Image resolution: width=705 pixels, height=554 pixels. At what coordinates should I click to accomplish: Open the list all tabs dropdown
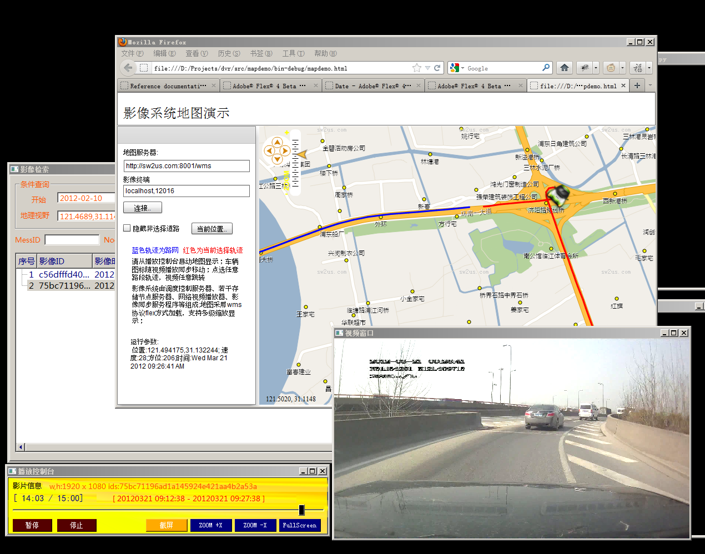[650, 85]
